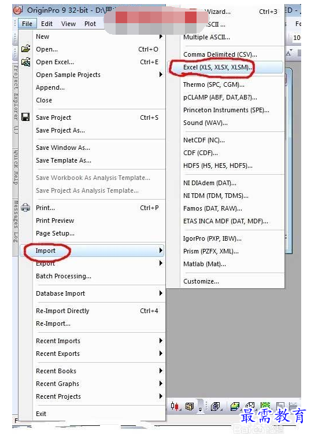Select Print Preview
311x434 pixels.
click(x=92, y=220)
